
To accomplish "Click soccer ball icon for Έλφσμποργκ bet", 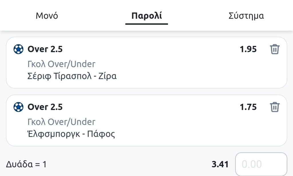I will tap(18, 107).
